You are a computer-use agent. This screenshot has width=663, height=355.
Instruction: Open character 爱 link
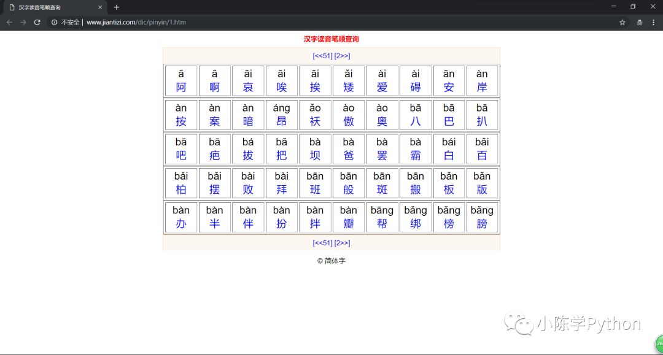[382, 88]
